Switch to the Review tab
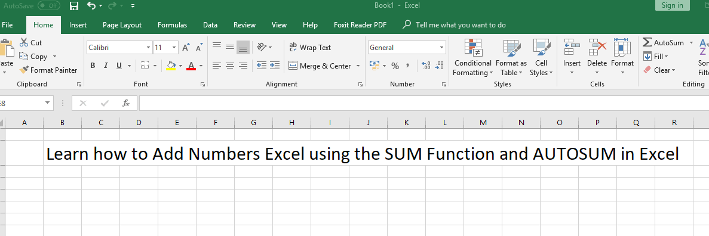 click(244, 25)
